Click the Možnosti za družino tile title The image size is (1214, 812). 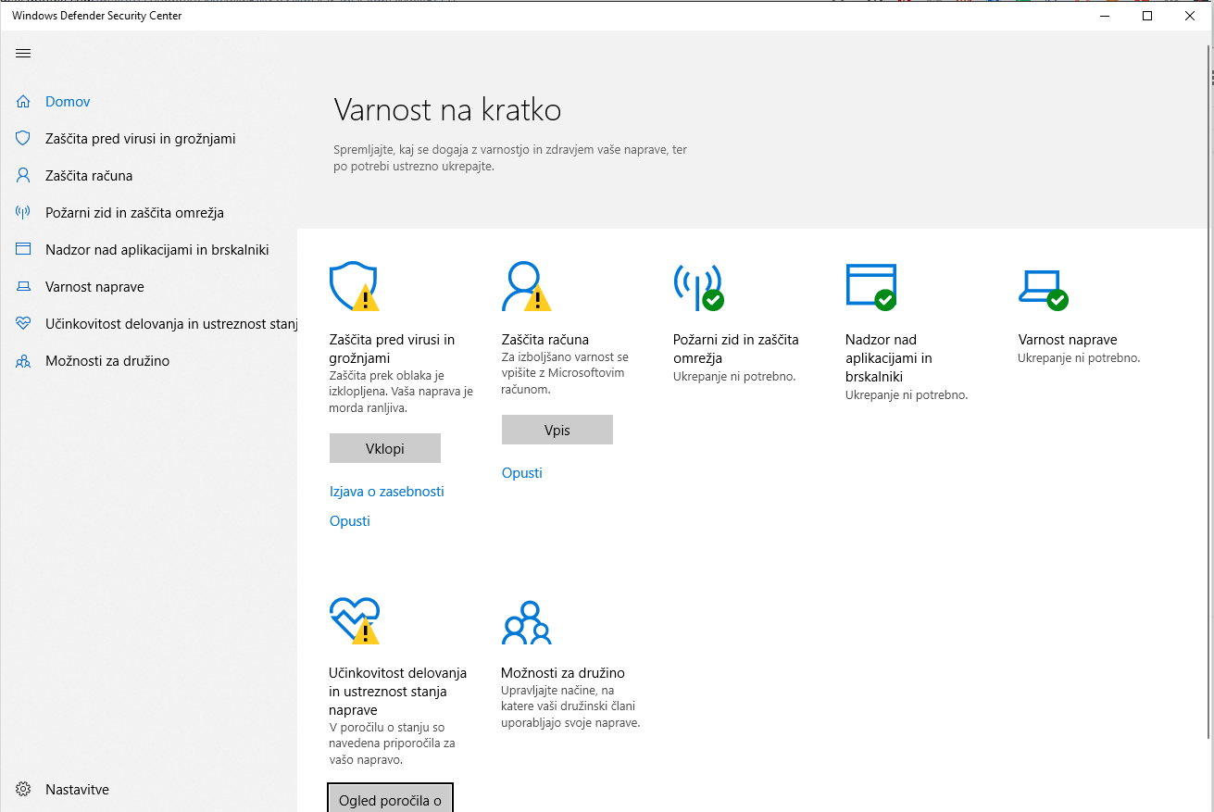(x=563, y=673)
